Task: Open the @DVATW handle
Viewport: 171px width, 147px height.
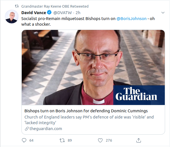Action: pyautogui.click(x=62, y=13)
